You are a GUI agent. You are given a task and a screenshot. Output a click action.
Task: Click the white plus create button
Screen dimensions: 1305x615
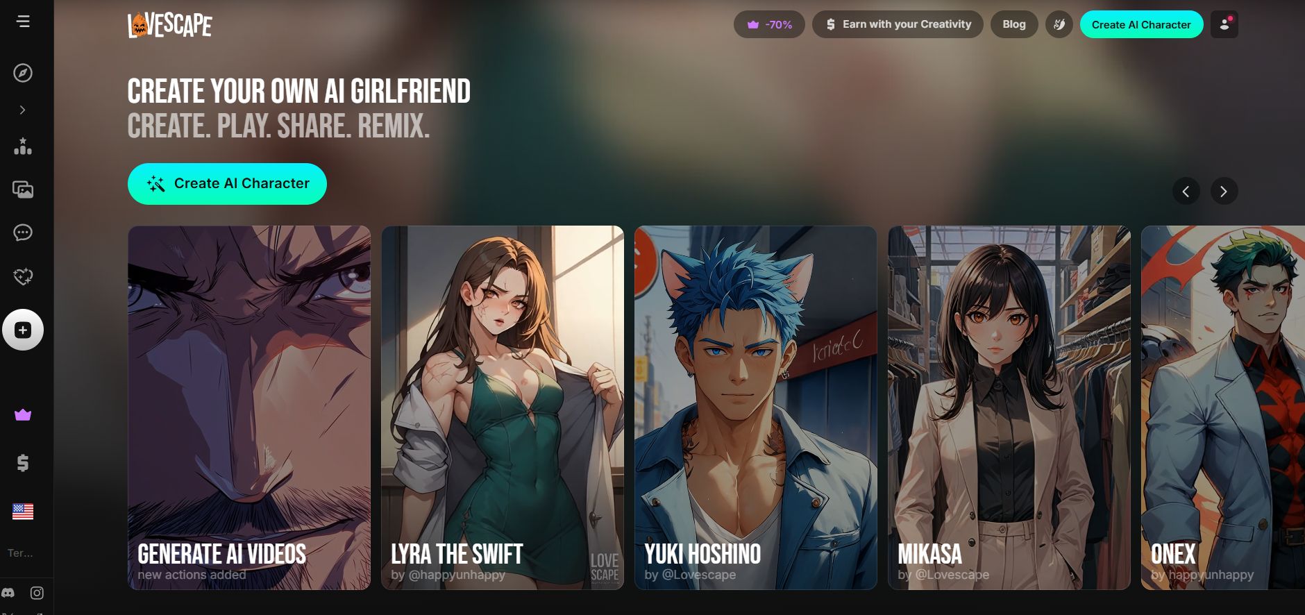click(x=23, y=330)
